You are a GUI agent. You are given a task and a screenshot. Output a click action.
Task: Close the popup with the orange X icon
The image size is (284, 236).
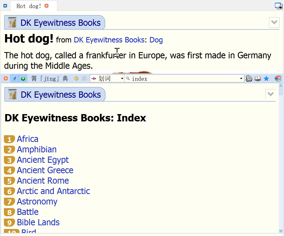[6, 78]
